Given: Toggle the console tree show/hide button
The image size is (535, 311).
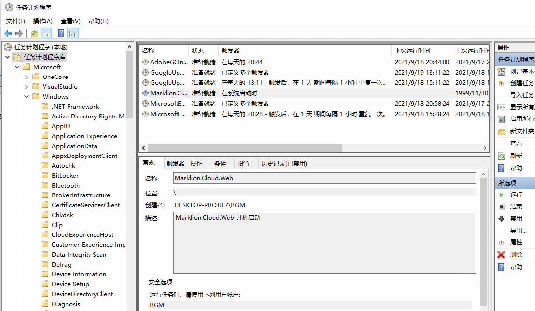Looking at the screenshot, I should (x=46, y=33).
